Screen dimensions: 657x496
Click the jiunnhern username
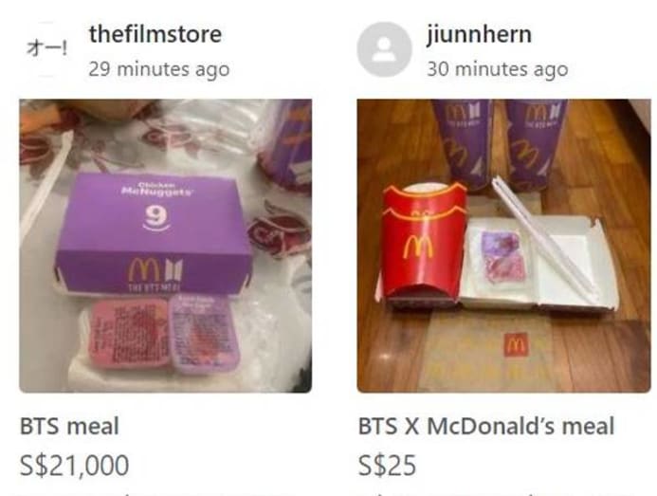479,34
